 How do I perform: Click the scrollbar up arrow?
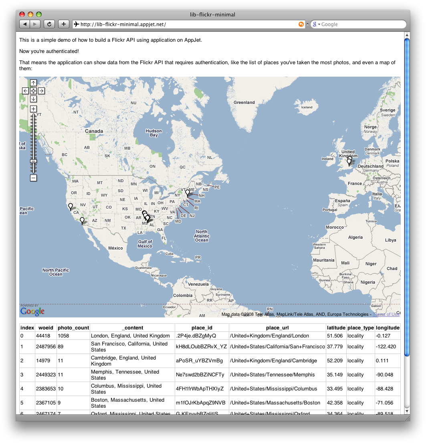pyautogui.click(x=407, y=35)
